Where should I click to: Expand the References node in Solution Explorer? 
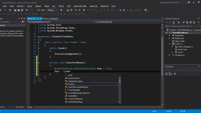[169, 38]
